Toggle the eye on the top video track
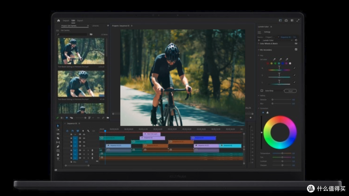The image size is (349, 196). pyautogui.click(x=84, y=134)
